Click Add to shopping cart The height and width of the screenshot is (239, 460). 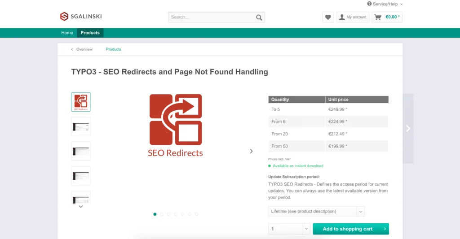click(350, 229)
